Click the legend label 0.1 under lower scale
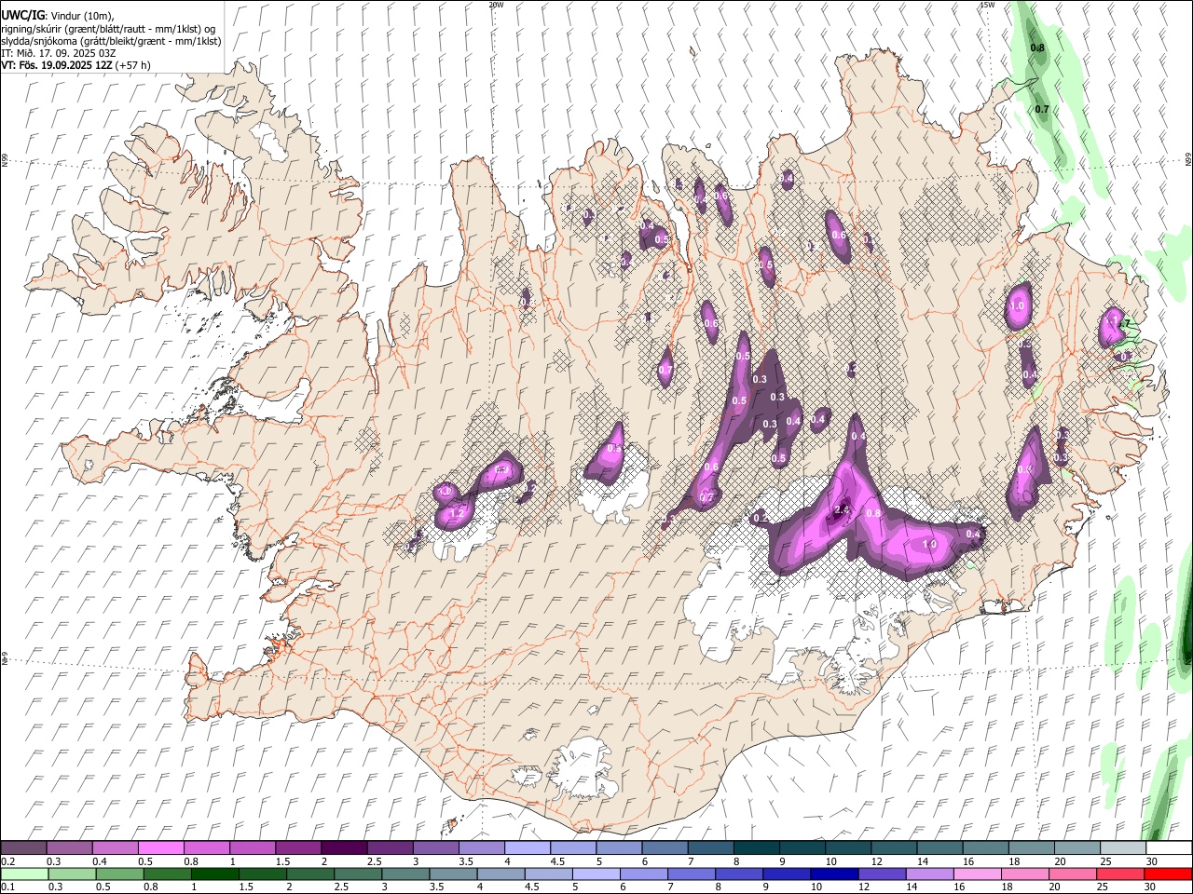This screenshot has height=894, width=1193. click(x=7, y=887)
